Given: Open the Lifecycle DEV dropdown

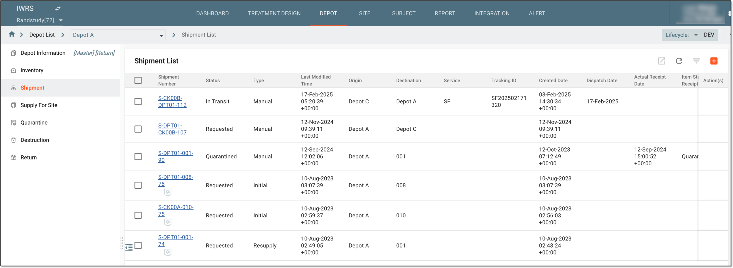Looking at the screenshot, I should pos(690,35).
